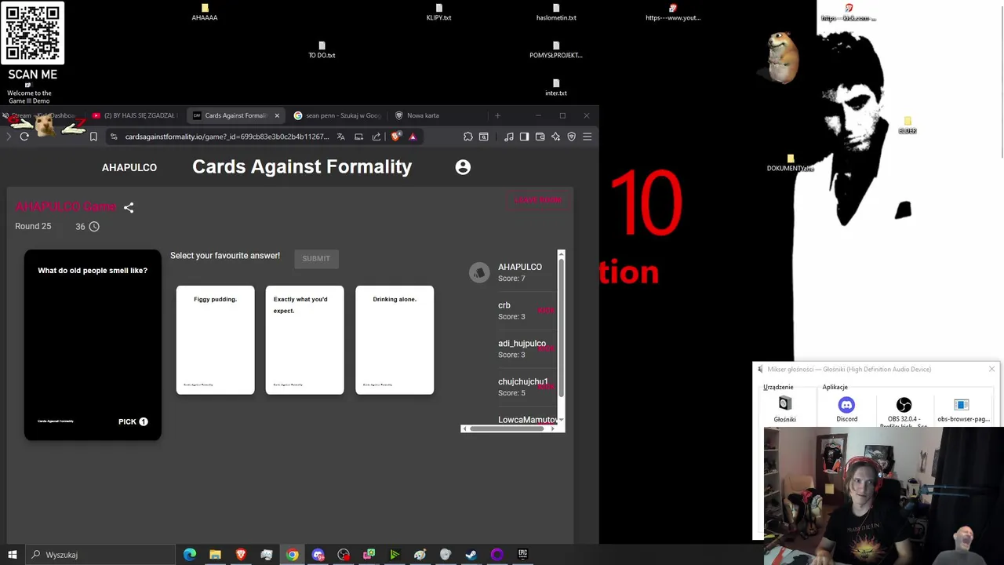Switch to the BY HAJS SIĘ ZGADZAŁ YouTube tab
Image resolution: width=1004 pixels, height=565 pixels.
(135, 115)
